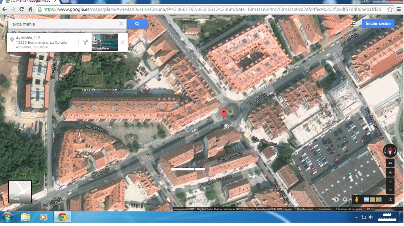
Task: Open the Chrome home page button
Action: (30, 10)
